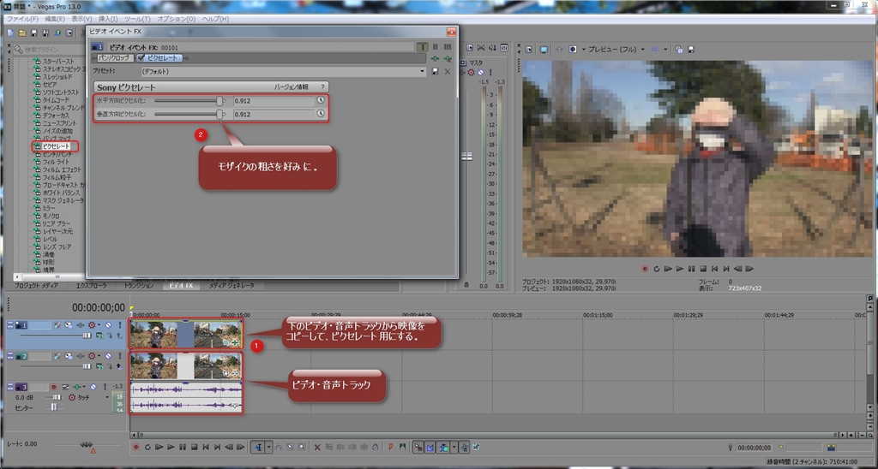Switch to the メディア ジェネレータ tab

[232, 286]
